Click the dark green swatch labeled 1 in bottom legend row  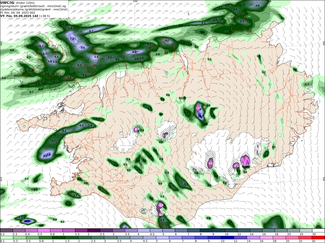(58, 238)
